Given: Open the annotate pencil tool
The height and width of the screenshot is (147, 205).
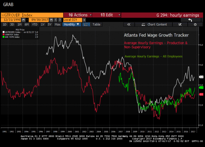Looking at the screenshot, I should 180,24.
